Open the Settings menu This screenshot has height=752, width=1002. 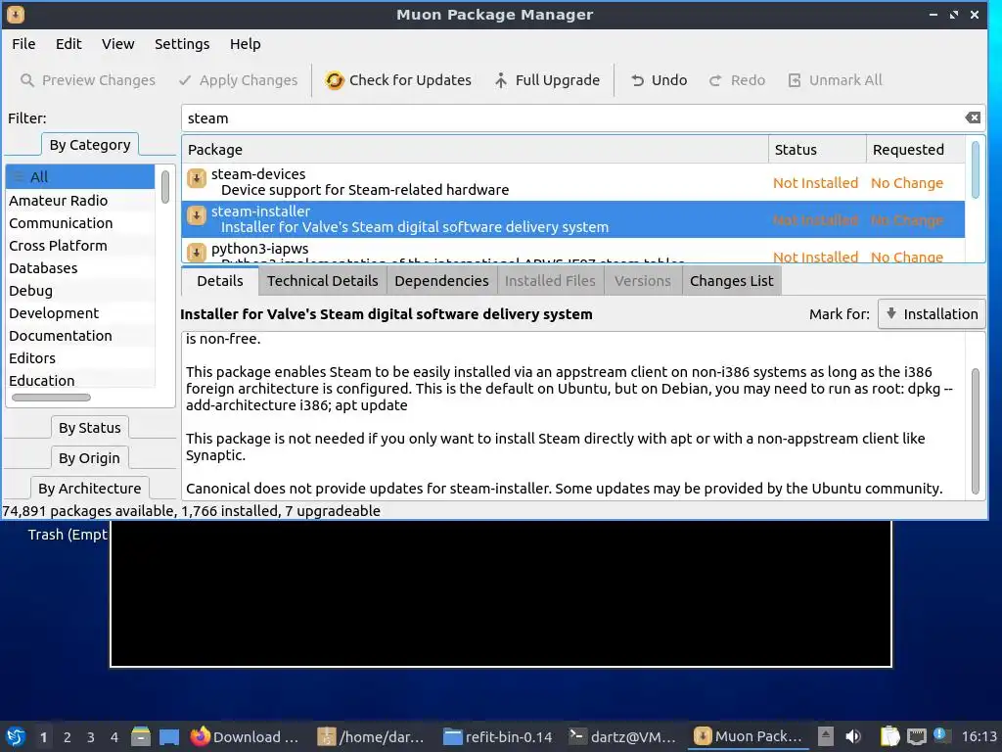click(182, 44)
